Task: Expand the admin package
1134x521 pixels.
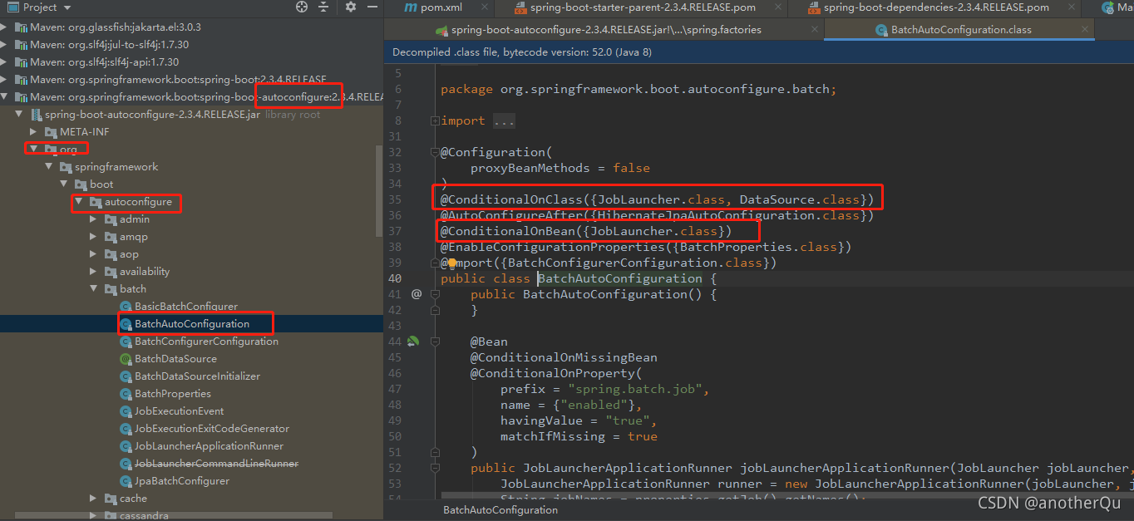Action: tap(94, 219)
